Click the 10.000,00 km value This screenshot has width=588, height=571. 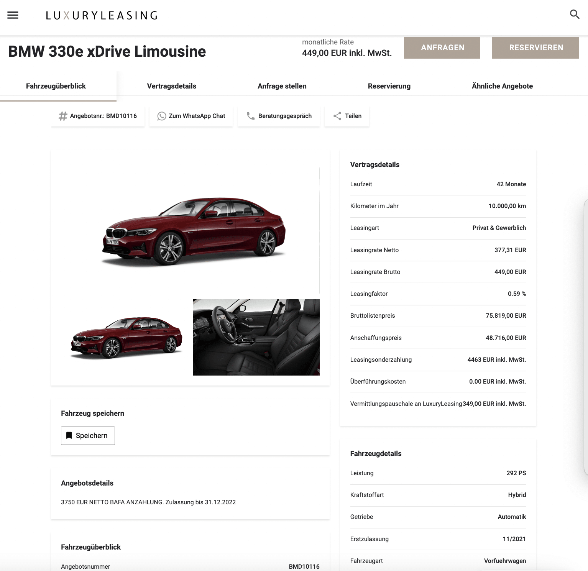click(507, 206)
